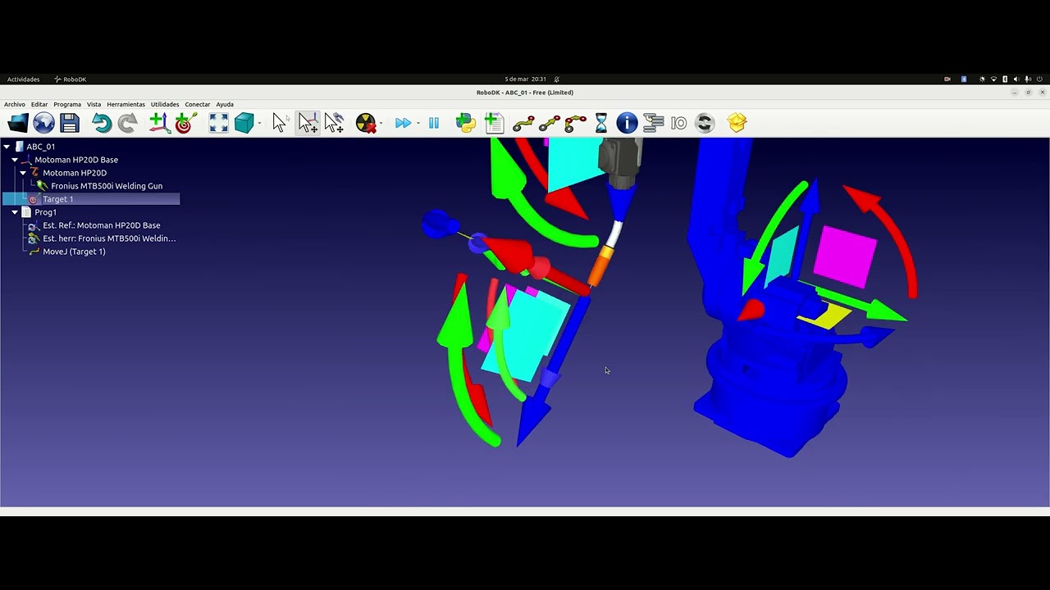Add a set IO instruction
Screen dimensions: 1050x590
coord(678,123)
